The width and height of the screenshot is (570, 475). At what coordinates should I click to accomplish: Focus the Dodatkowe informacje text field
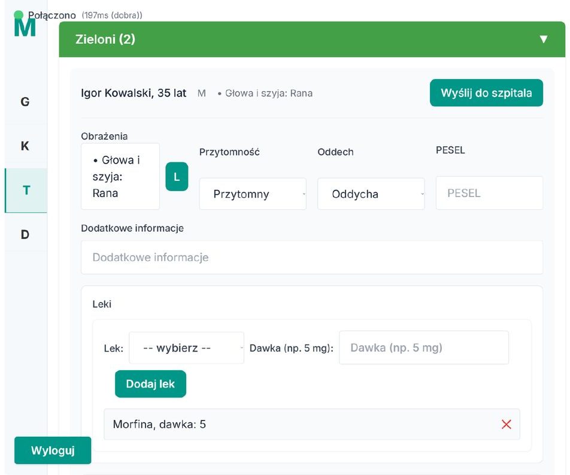tap(312, 258)
